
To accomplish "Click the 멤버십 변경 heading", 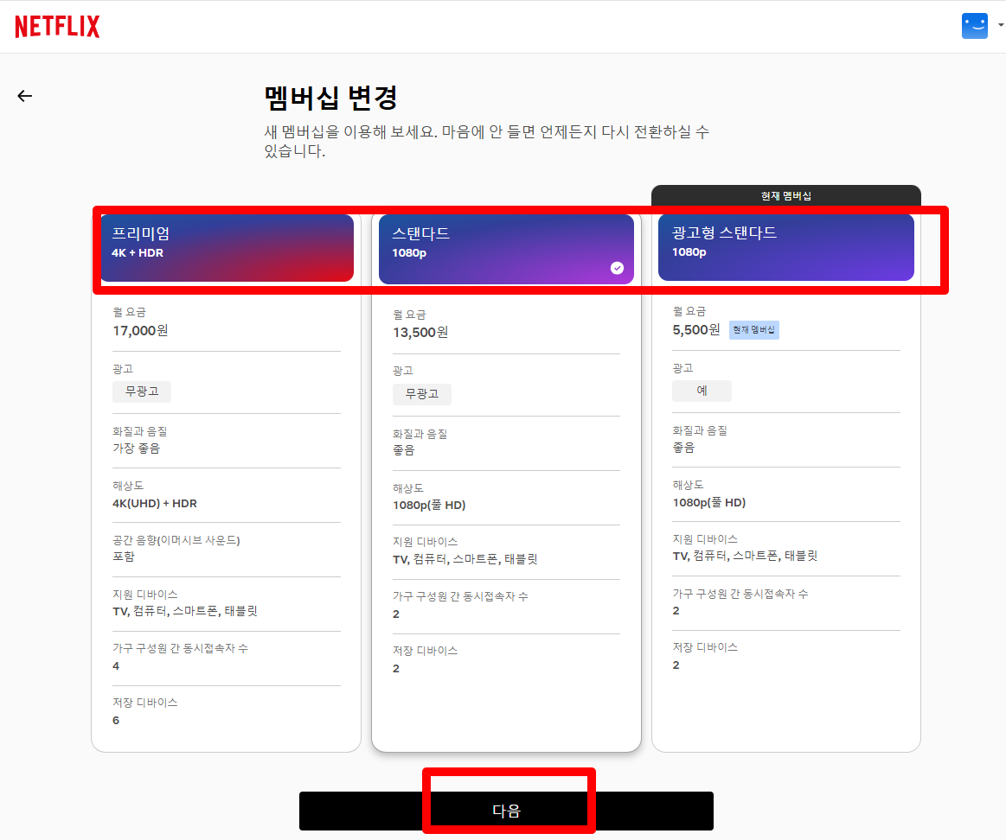I will click(331, 99).
